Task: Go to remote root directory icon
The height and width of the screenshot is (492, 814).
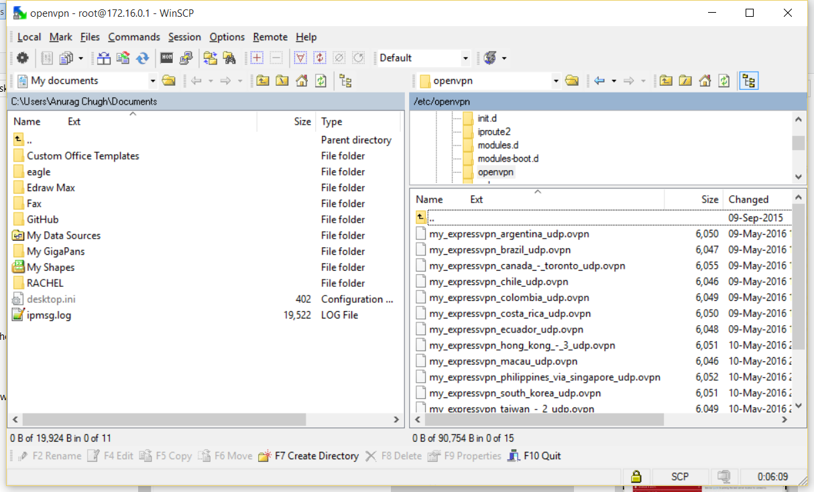Action: [x=685, y=81]
